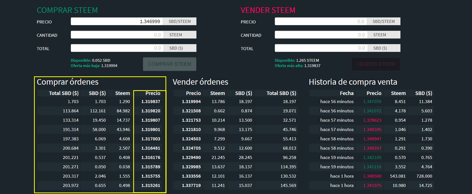The height and width of the screenshot is (194, 472).
Task: Click the Comprar Steem Cantidad input field
Action: [x=117, y=35]
